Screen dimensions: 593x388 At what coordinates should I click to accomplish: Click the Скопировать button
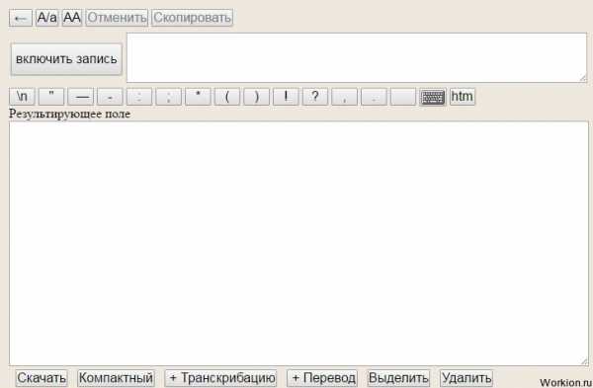(192, 18)
